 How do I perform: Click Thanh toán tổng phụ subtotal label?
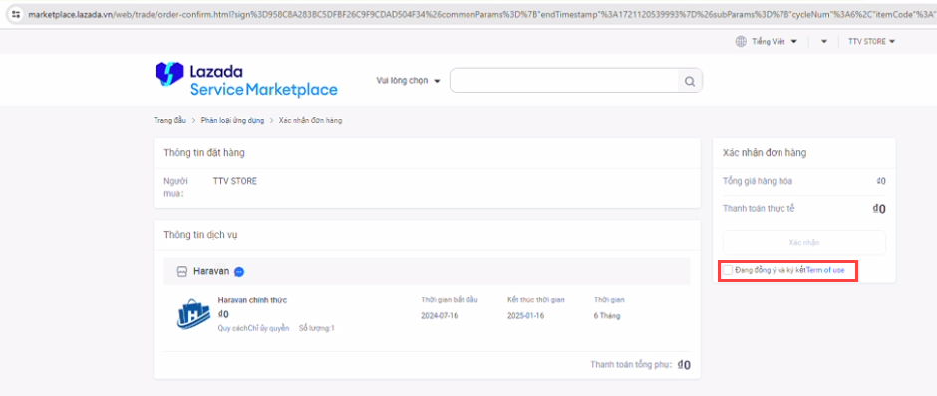click(x=631, y=365)
